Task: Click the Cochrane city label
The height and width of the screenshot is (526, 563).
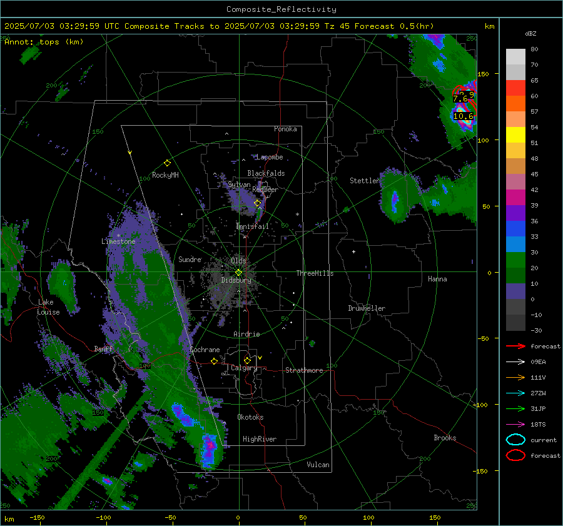Action: (x=205, y=350)
